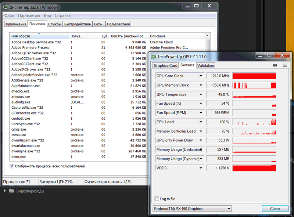Click the GPU-Z title bar app icon
Image resolution: width=294 pixels, height=217 pixels.
153,57
